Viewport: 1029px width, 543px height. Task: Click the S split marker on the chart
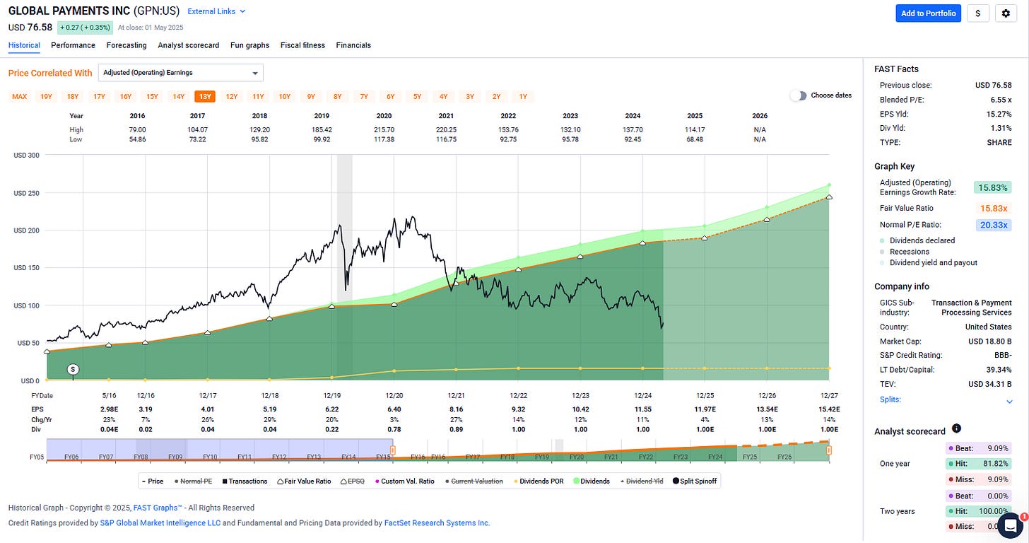pyautogui.click(x=73, y=368)
